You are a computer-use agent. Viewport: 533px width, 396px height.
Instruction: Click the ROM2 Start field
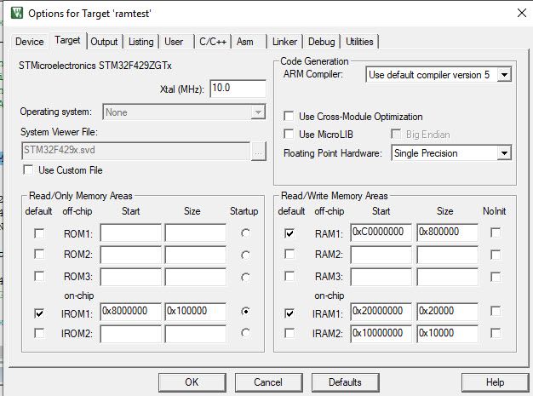pos(131,255)
